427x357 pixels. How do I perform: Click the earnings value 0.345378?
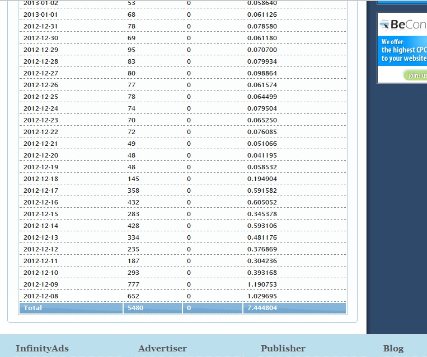[262, 214]
